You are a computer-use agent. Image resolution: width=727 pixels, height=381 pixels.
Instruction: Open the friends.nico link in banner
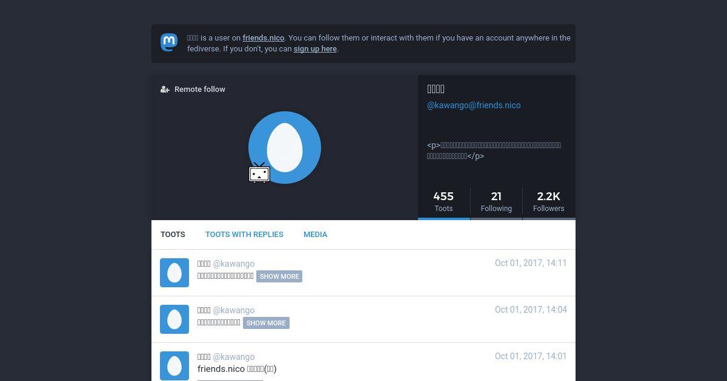click(x=264, y=37)
